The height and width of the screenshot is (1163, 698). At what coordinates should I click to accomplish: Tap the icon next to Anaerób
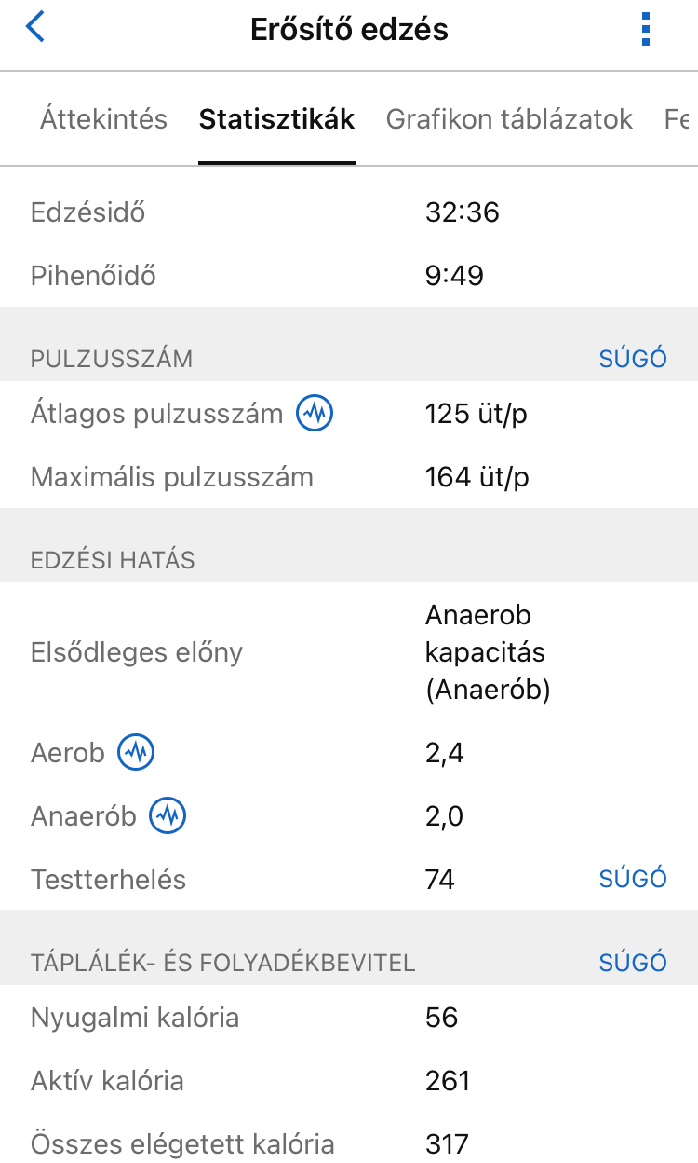168,816
